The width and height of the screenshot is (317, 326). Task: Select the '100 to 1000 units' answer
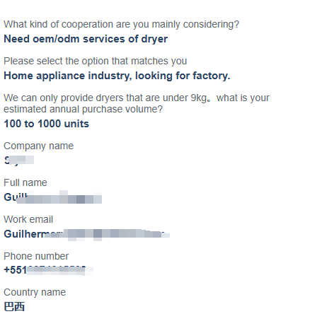[x=47, y=124]
